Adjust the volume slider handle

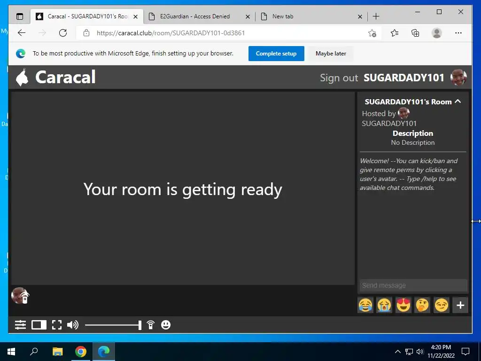[x=140, y=325]
